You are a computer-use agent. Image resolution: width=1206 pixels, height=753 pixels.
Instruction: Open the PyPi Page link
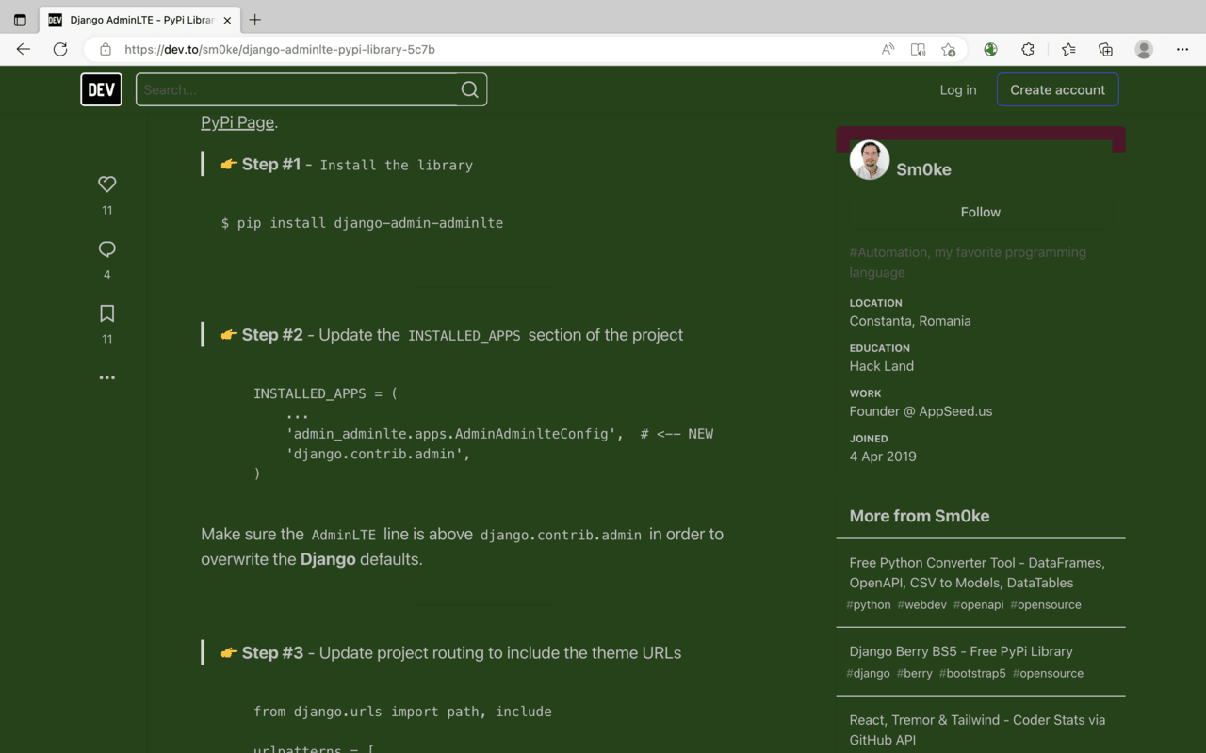coord(237,122)
